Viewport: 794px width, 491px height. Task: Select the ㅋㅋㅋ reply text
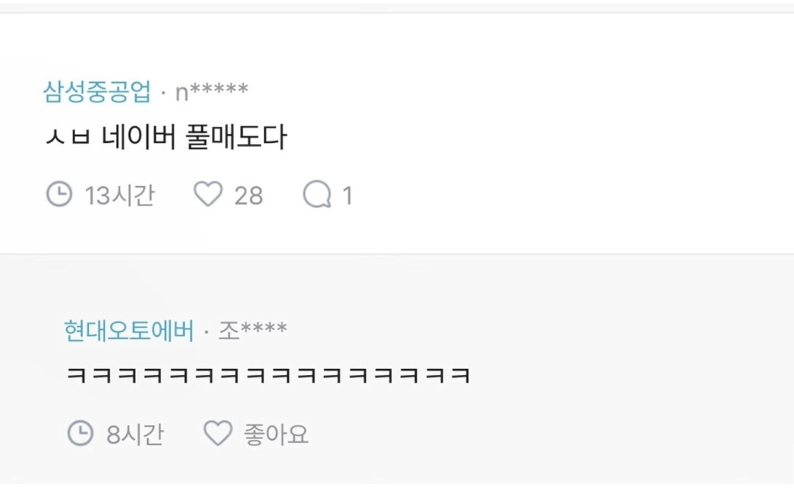point(268,376)
